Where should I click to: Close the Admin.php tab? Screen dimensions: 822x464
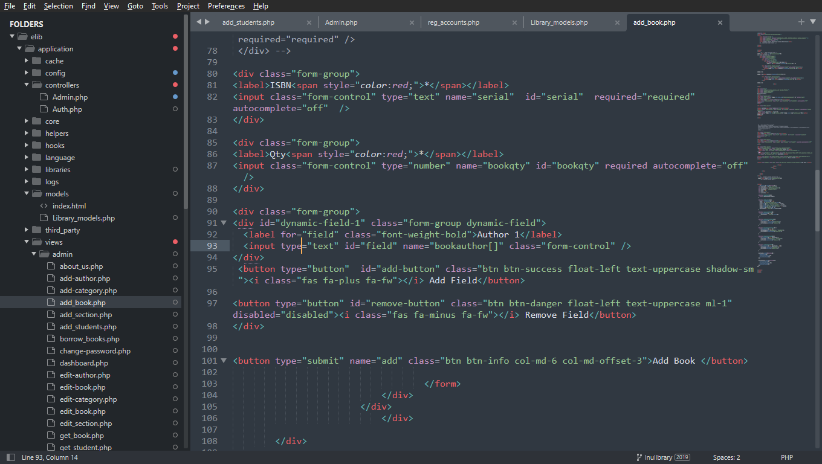tap(412, 22)
